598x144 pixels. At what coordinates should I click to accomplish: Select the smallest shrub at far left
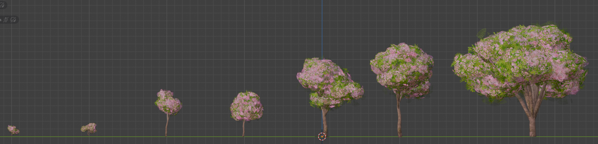click(13, 130)
